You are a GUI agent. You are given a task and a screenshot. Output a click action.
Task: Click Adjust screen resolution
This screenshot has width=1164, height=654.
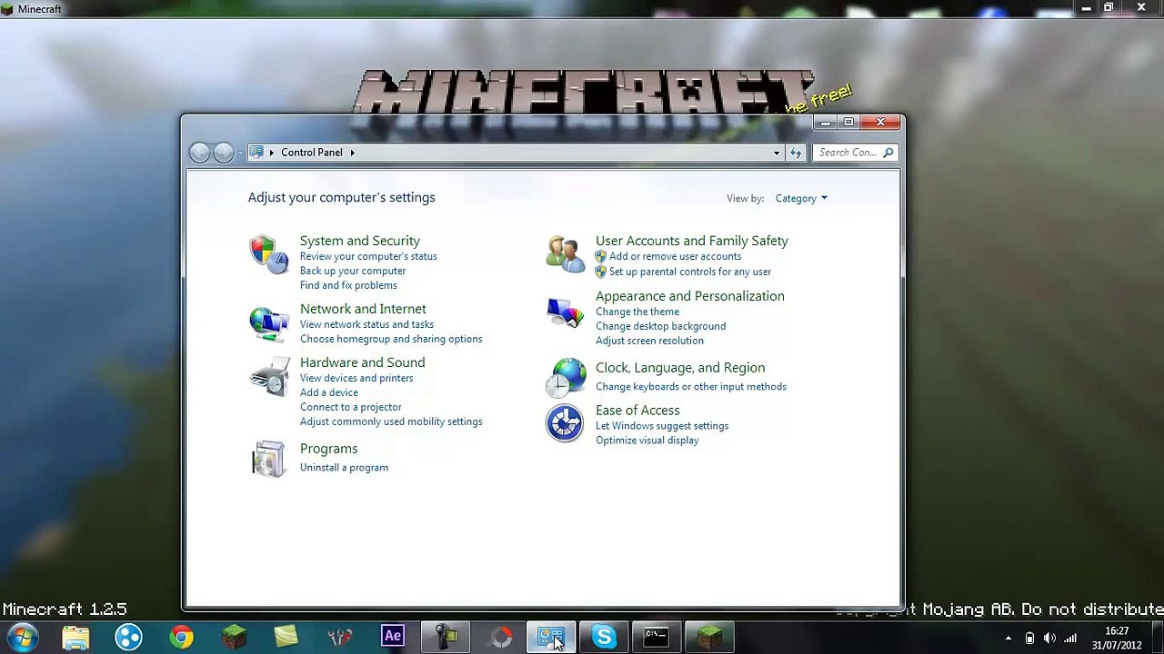coord(649,341)
